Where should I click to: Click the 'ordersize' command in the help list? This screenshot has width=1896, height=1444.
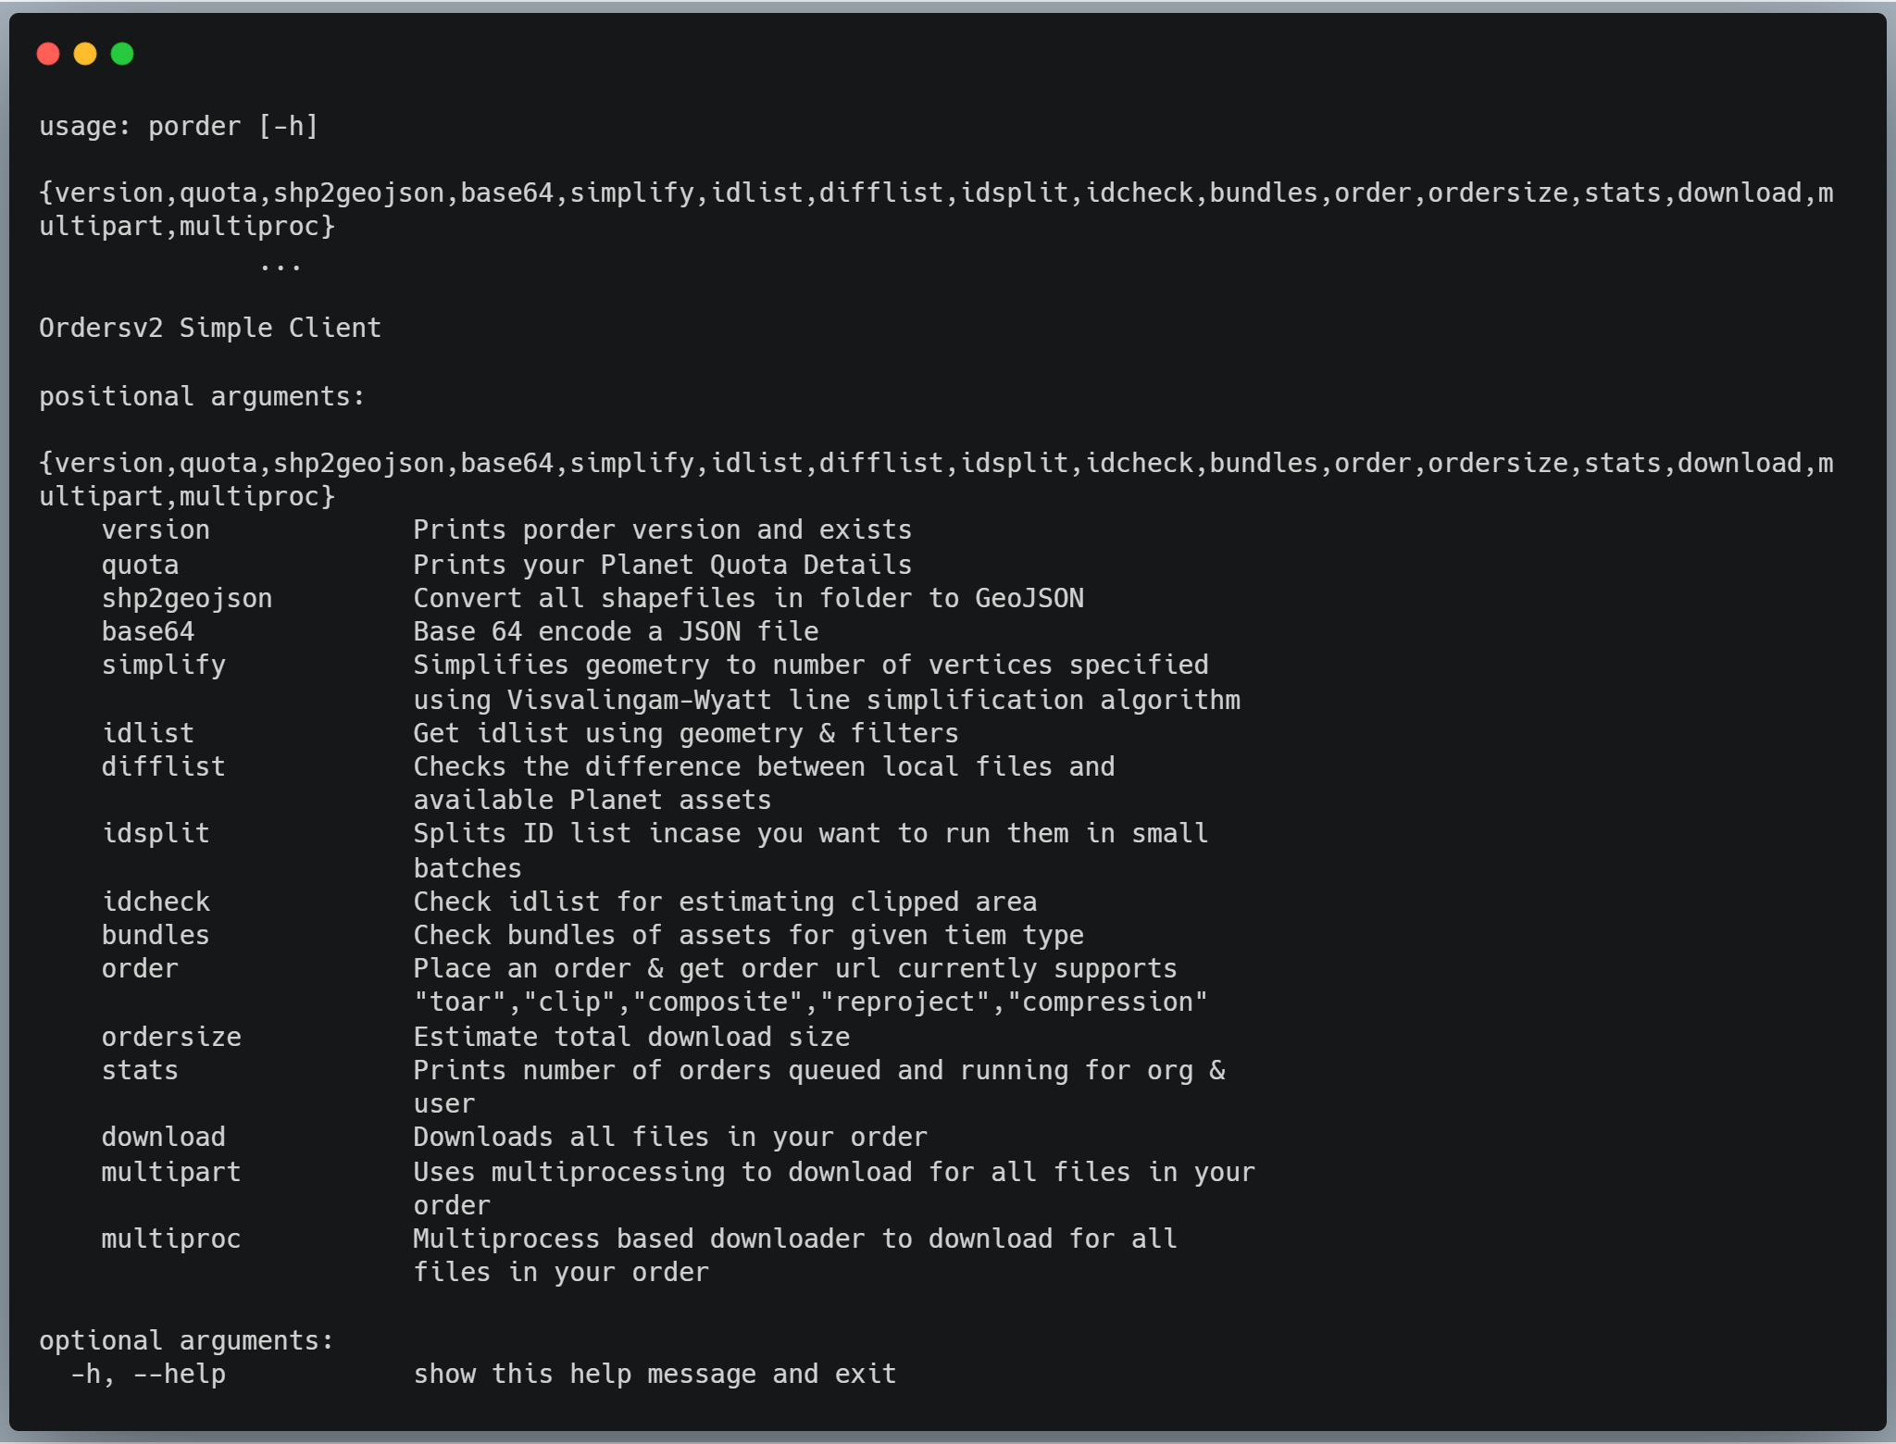171,1038
